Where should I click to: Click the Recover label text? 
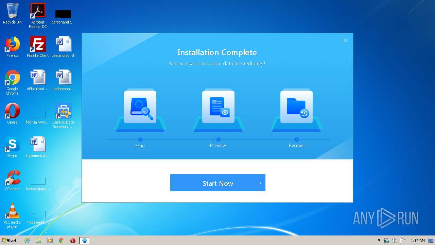297,145
